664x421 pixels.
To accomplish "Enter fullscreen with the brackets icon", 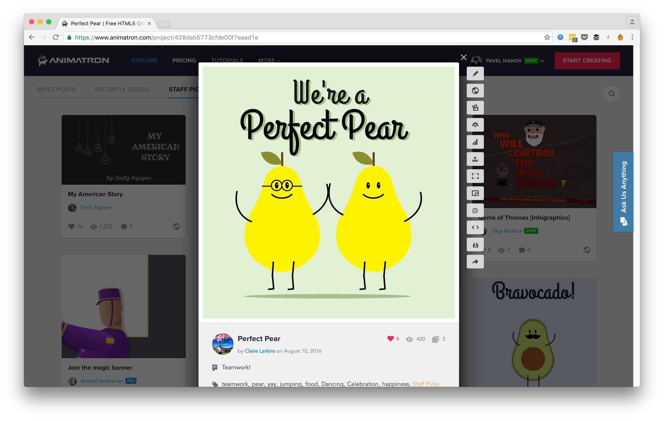I will (475, 176).
